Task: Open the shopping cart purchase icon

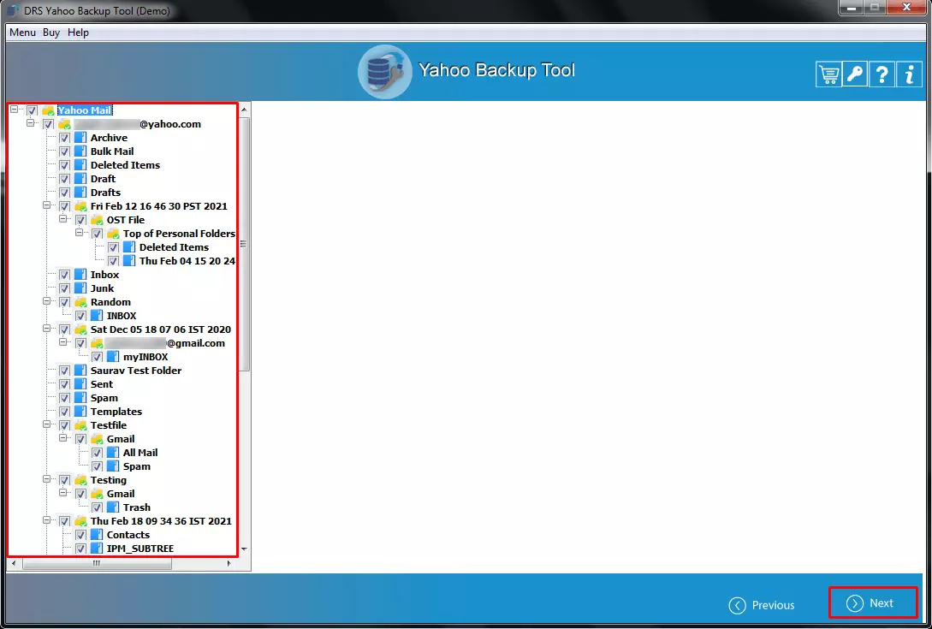Action: [828, 74]
